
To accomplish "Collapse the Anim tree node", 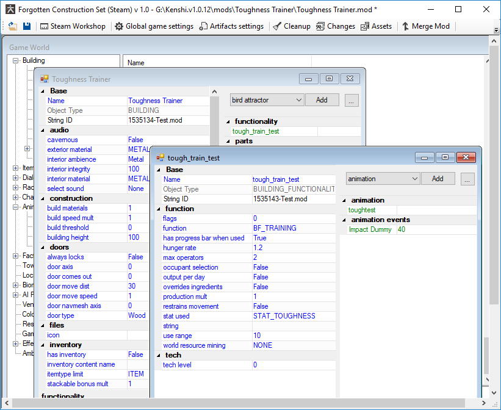I will pos(15,207).
